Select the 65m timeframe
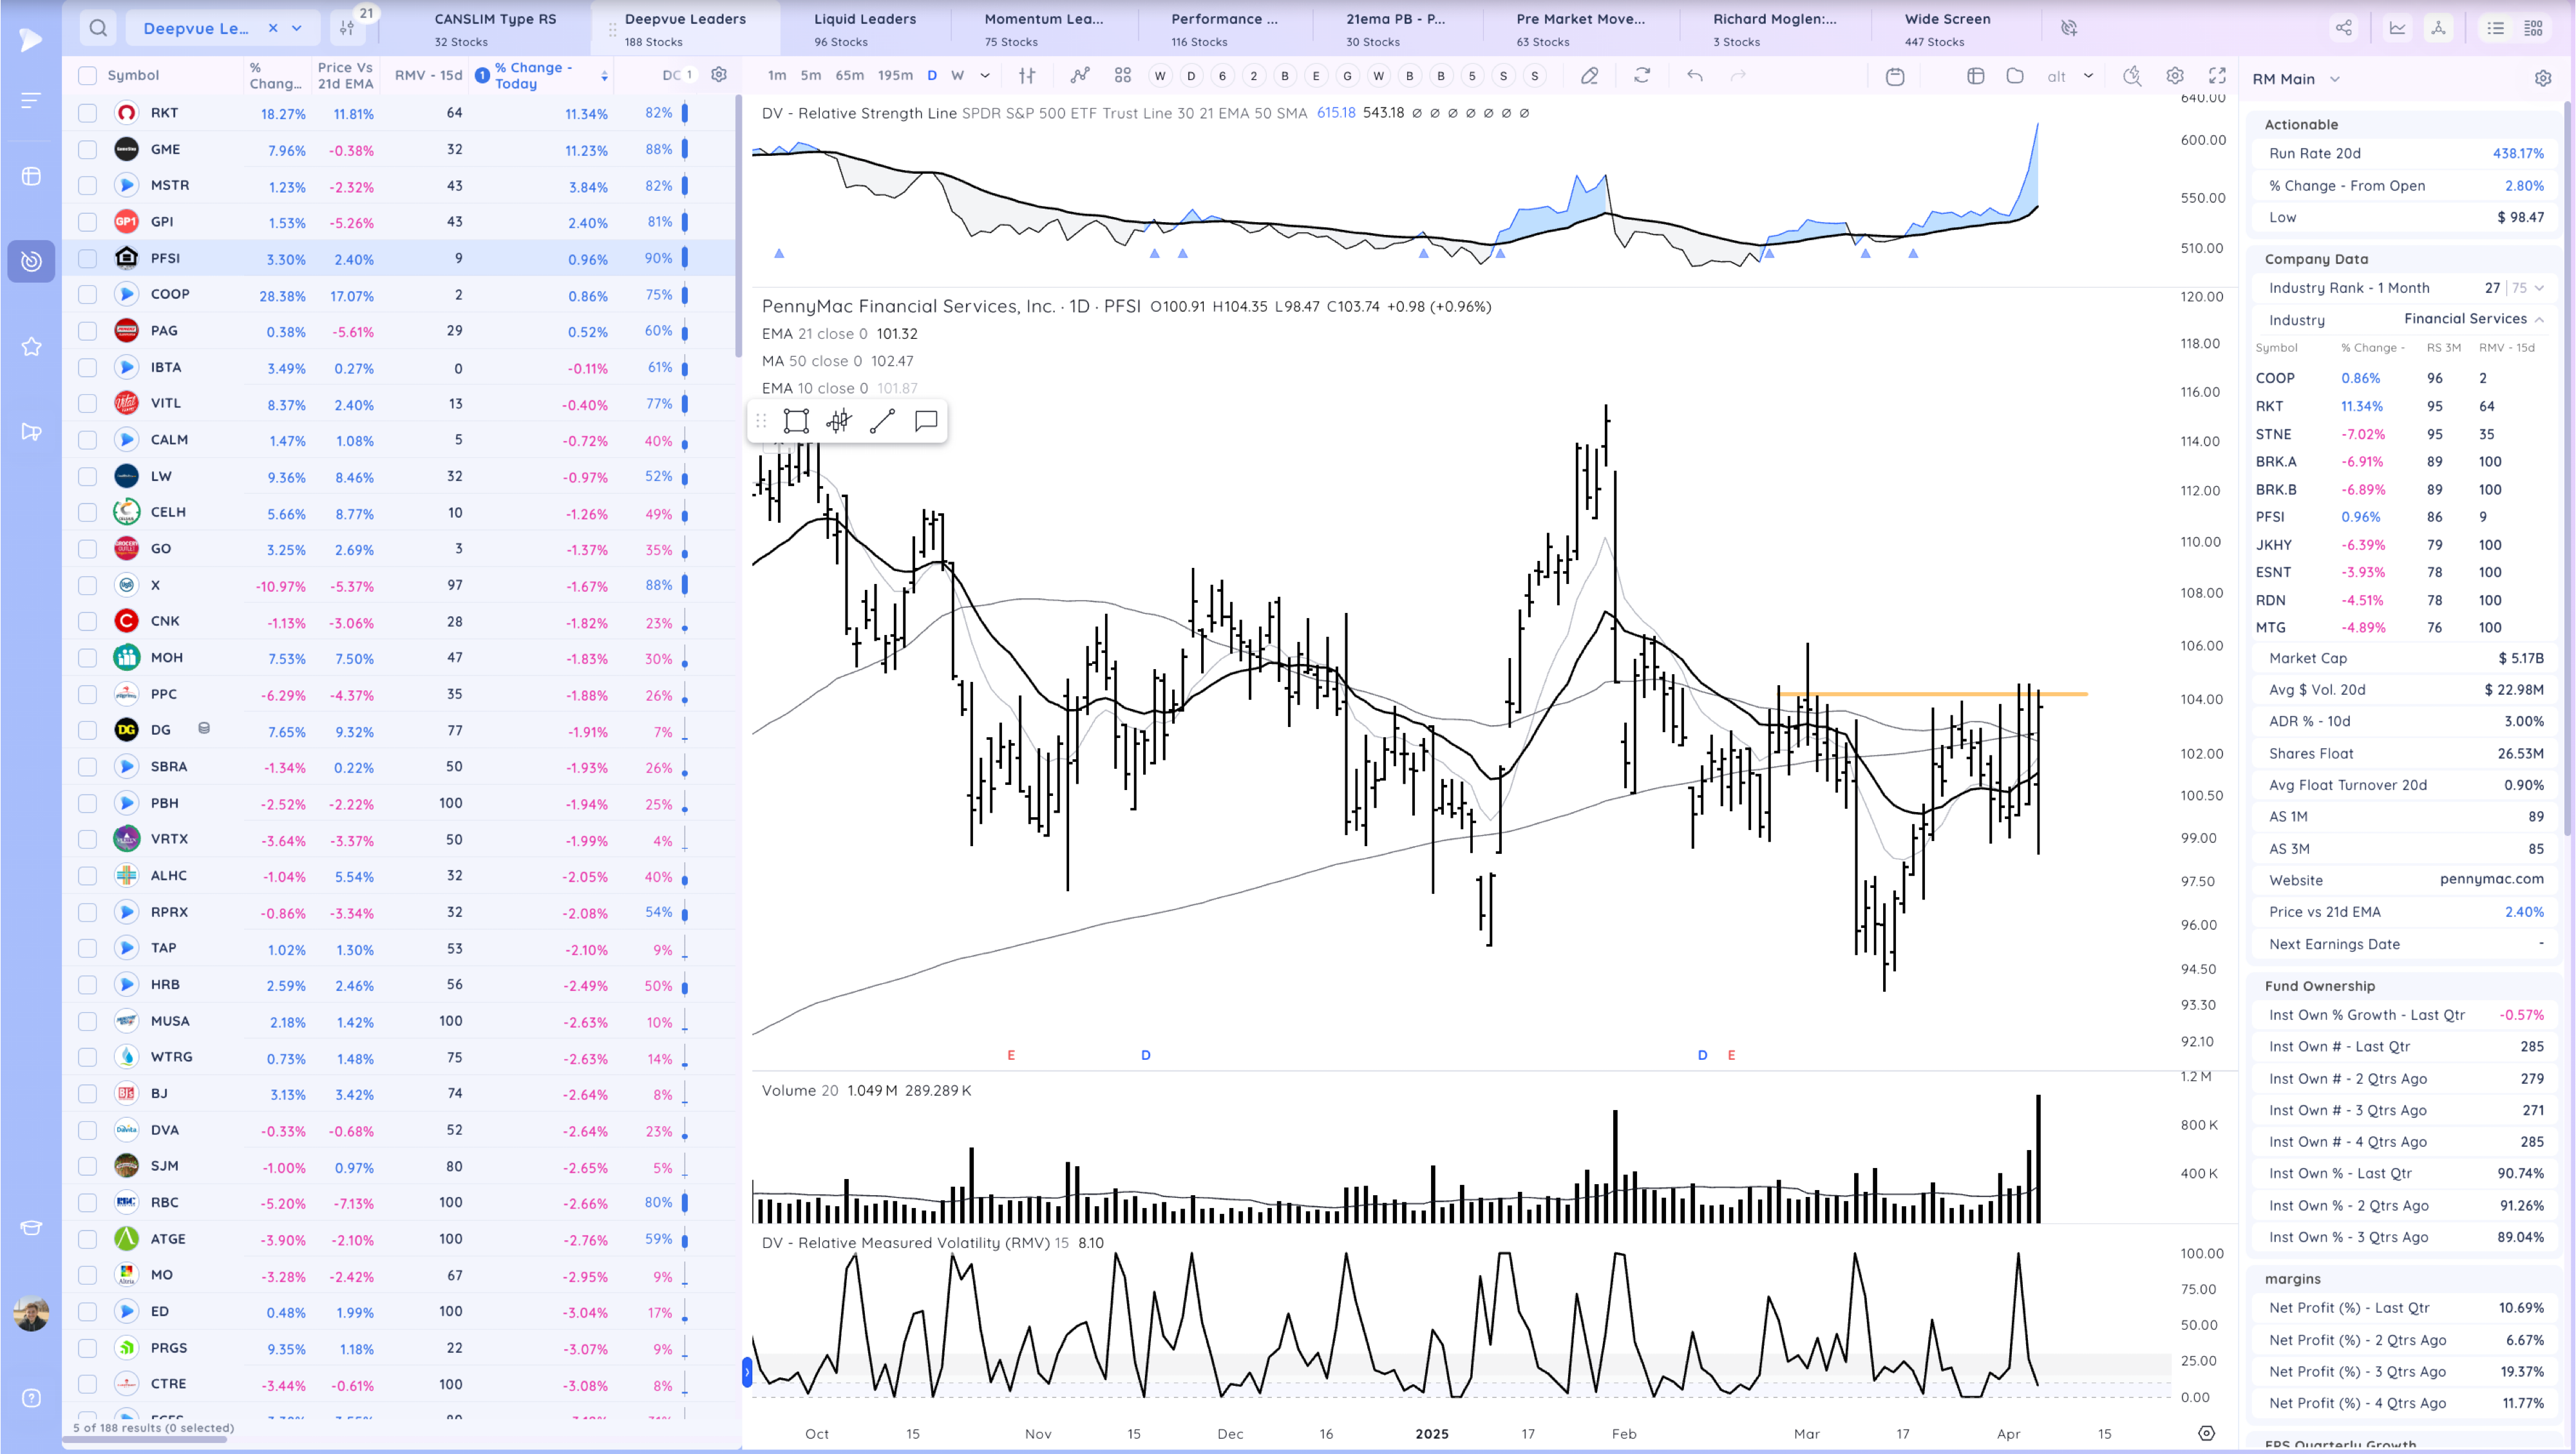 point(849,75)
